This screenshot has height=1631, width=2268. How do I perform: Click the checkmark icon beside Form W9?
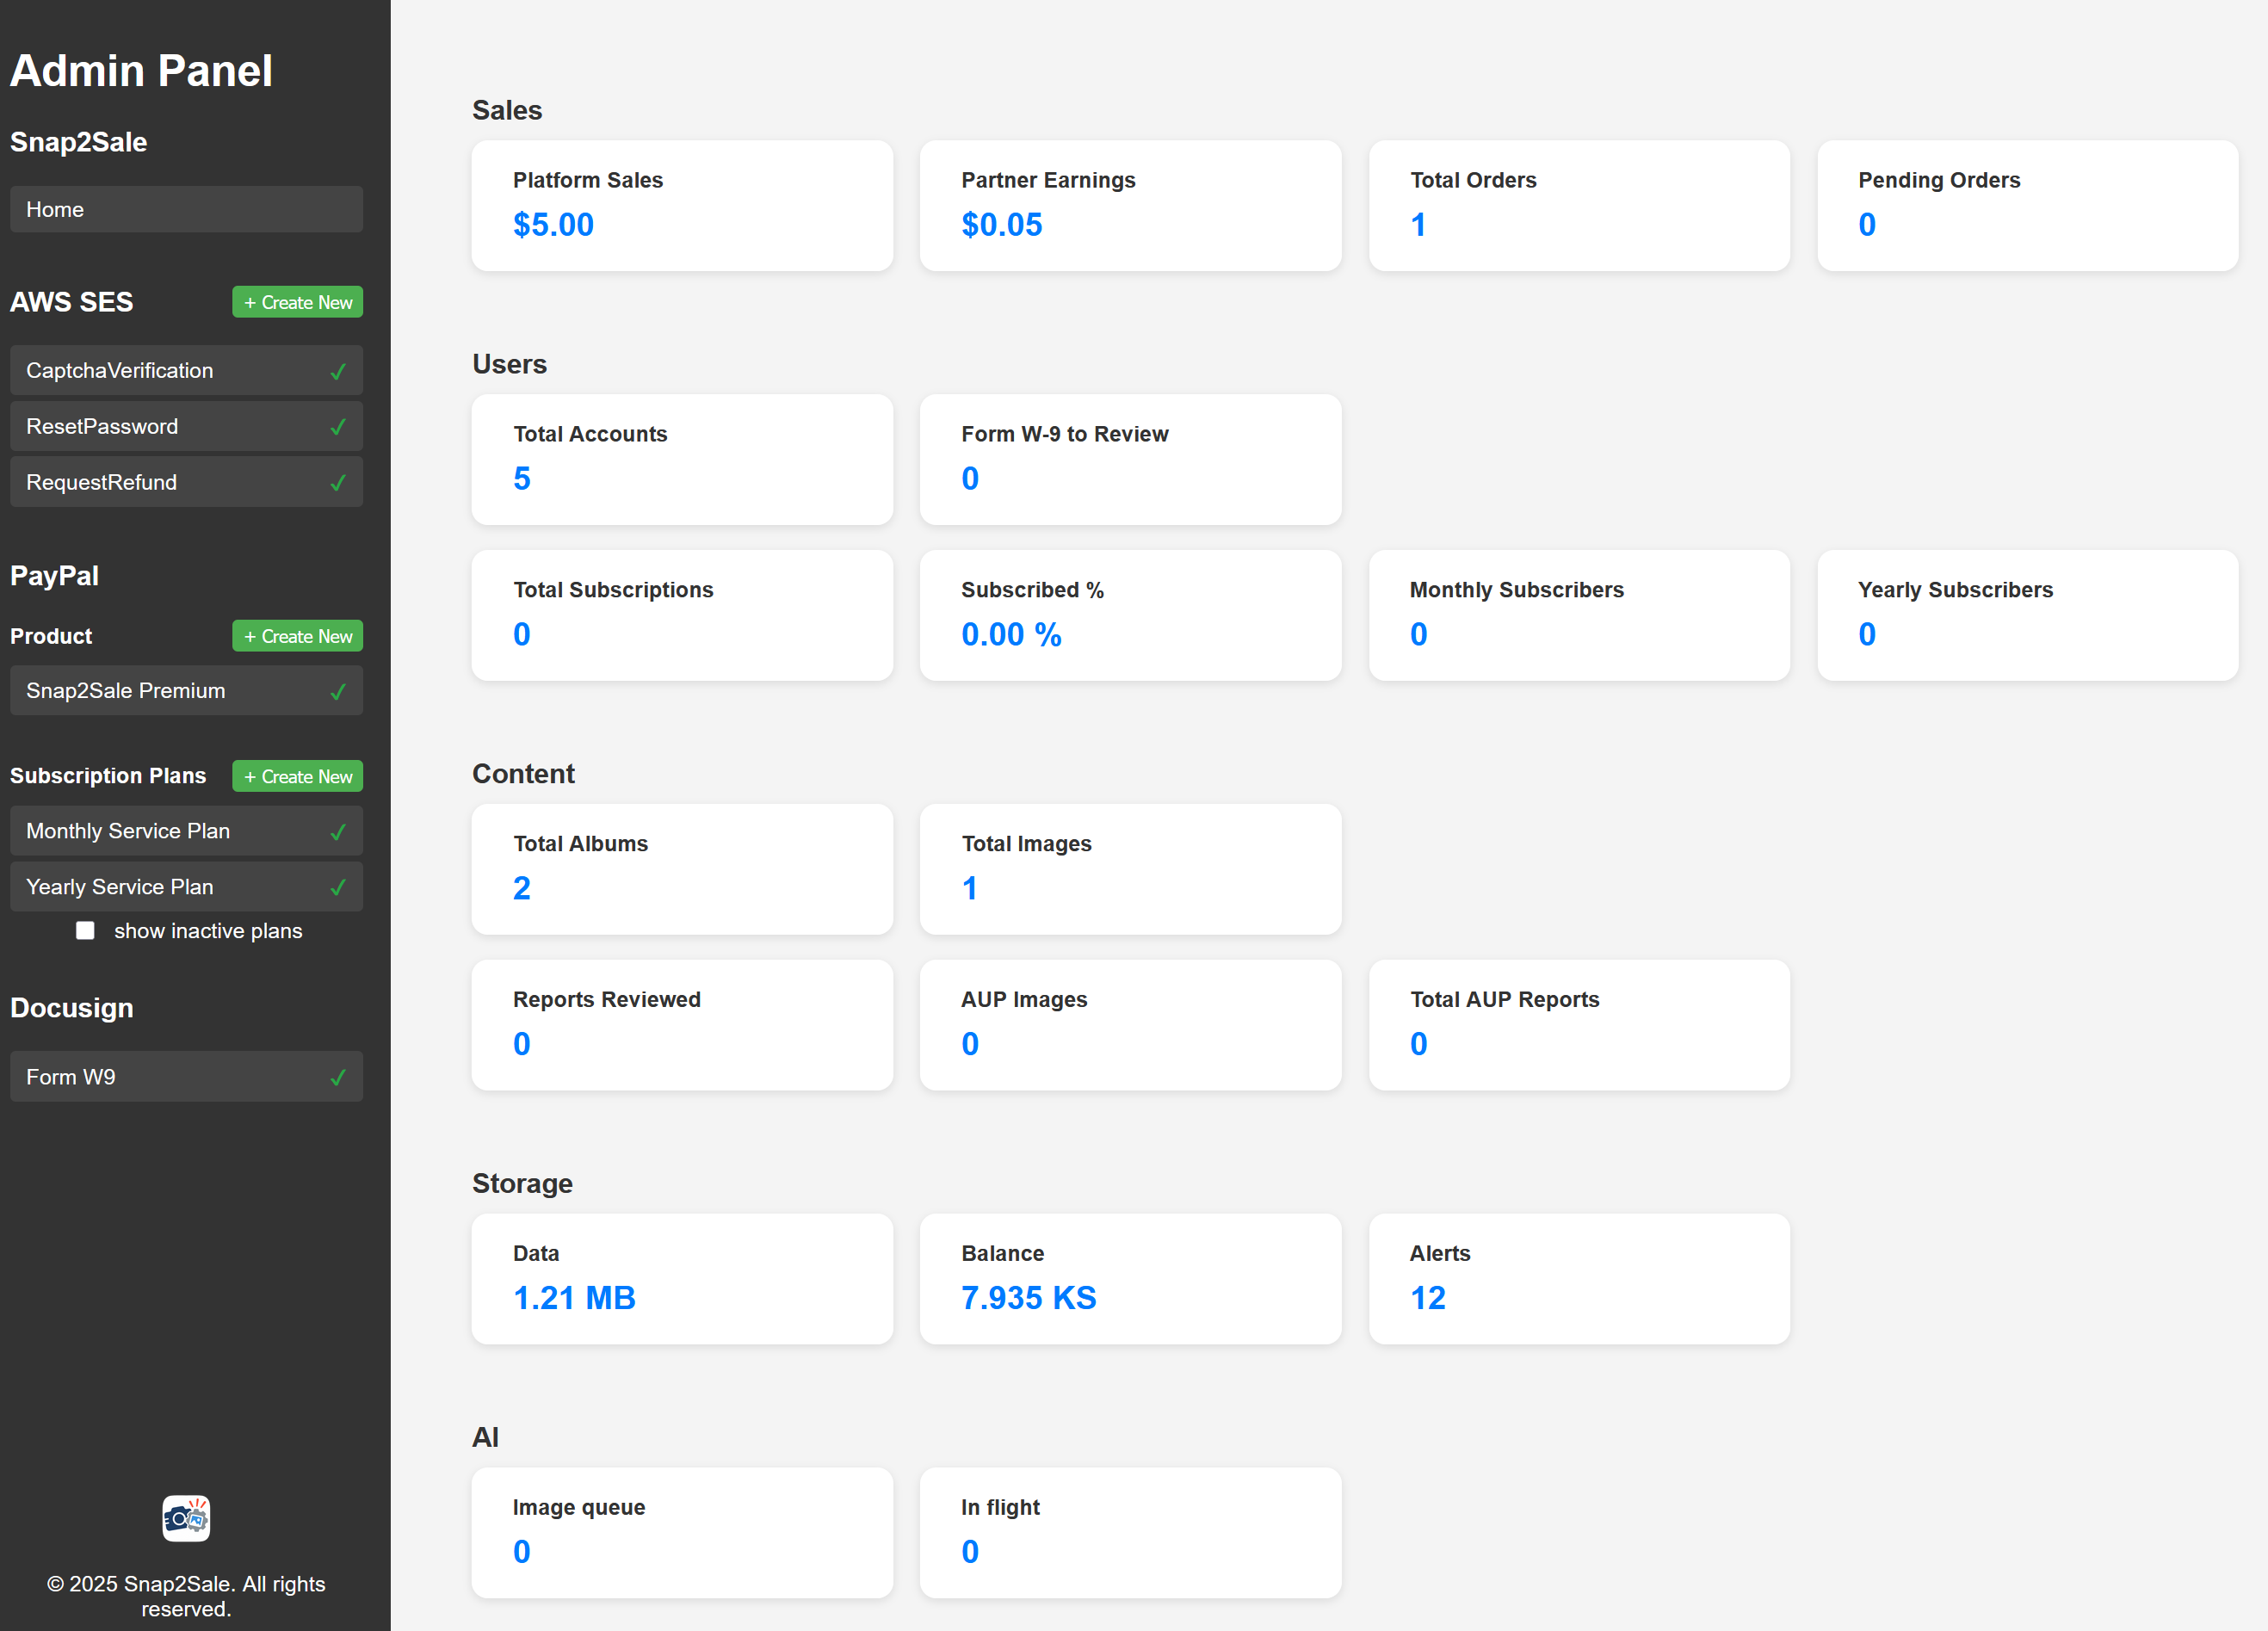[338, 1077]
